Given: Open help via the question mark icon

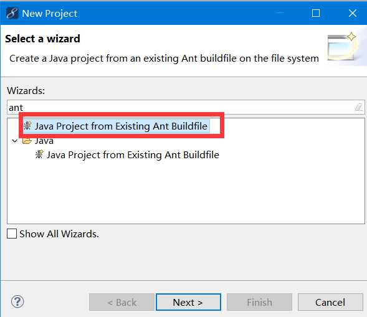Looking at the screenshot, I should point(17,302).
